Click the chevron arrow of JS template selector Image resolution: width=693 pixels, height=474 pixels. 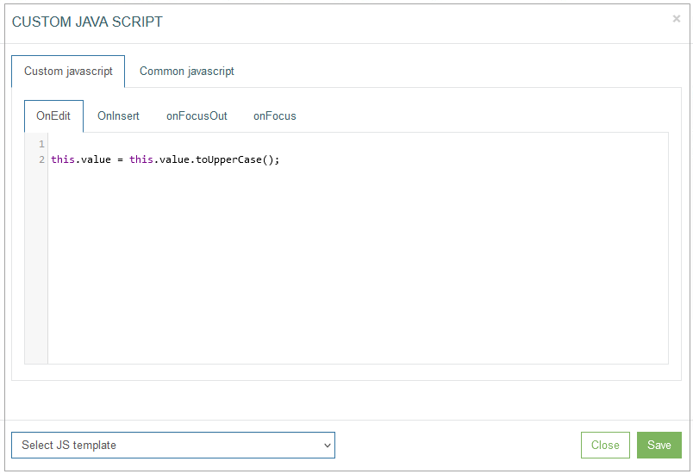click(x=327, y=446)
